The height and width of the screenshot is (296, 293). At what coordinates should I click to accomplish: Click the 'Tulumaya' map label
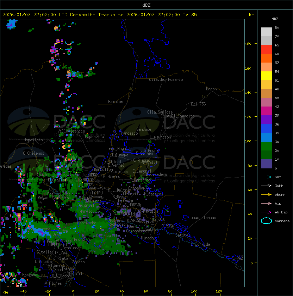[x=120, y=155]
